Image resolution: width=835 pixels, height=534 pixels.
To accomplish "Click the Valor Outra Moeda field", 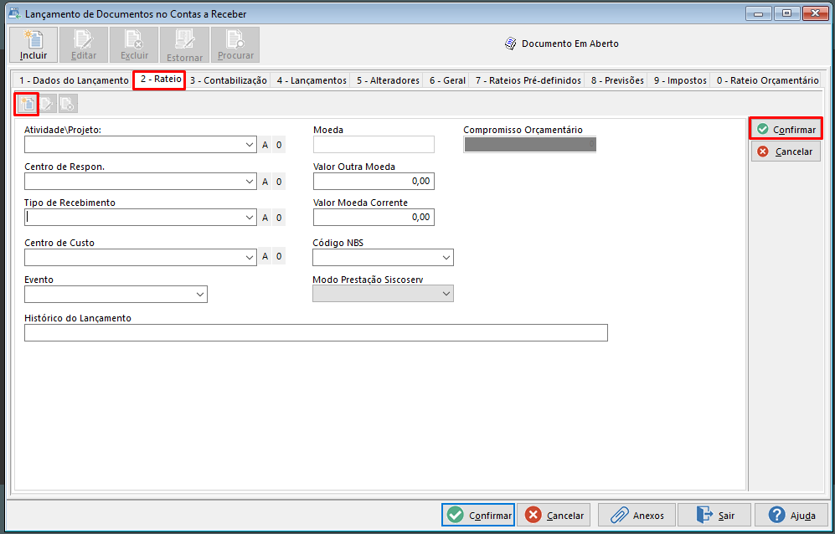I will [x=374, y=181].
